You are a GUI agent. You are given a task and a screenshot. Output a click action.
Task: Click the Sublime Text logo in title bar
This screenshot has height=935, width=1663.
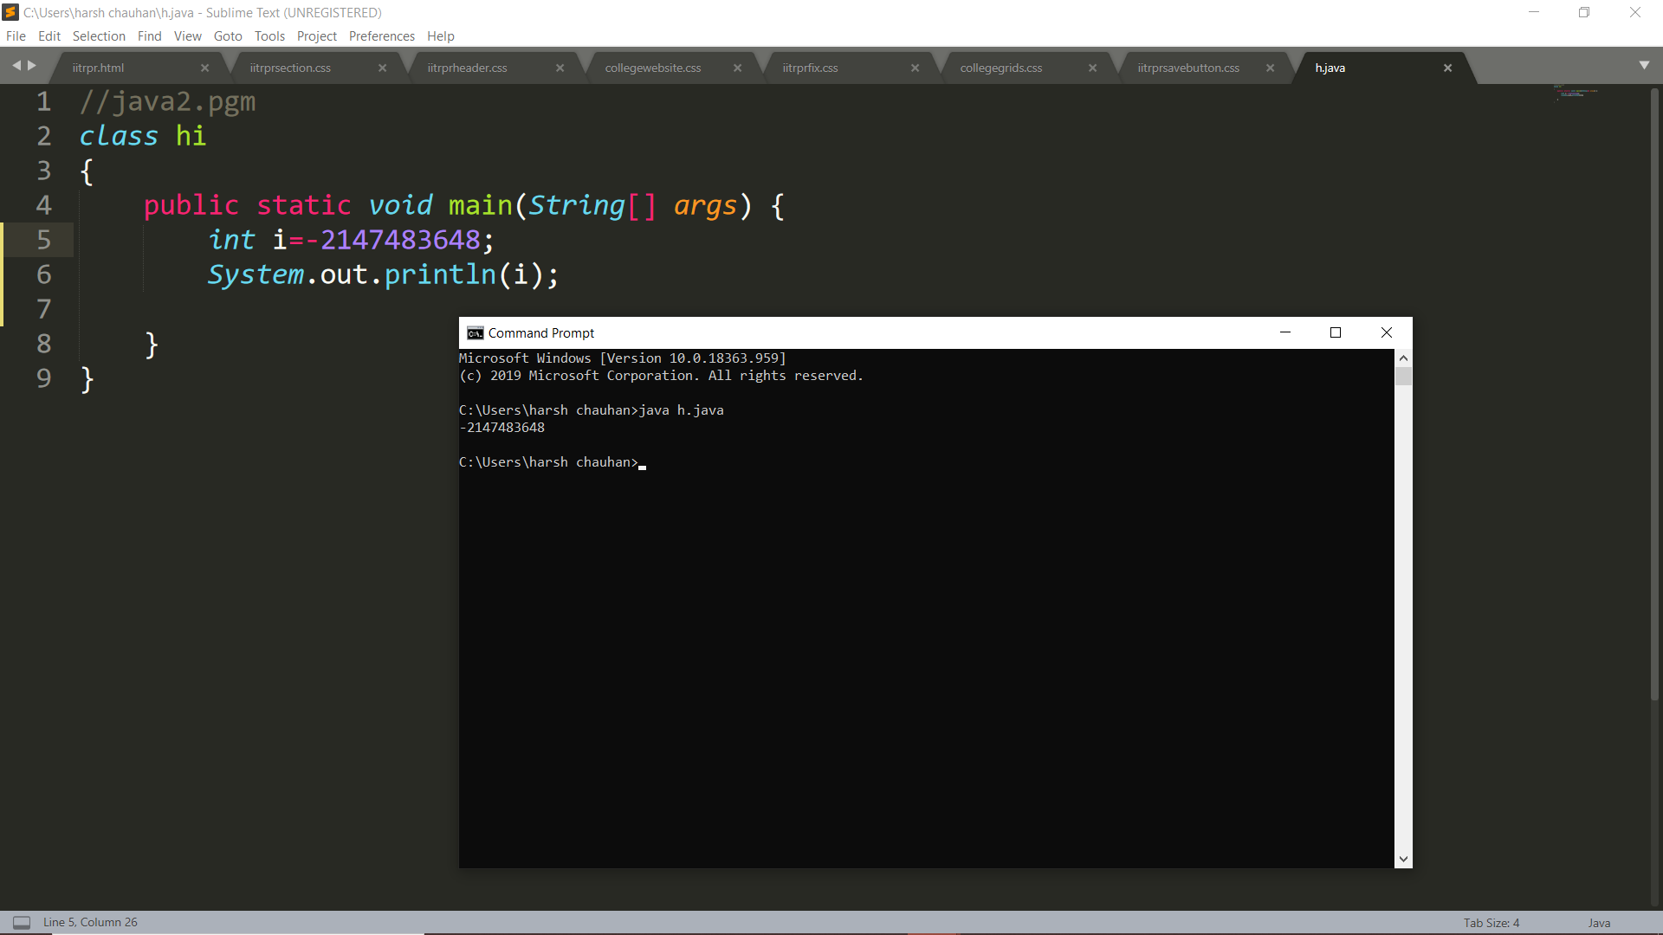[11, 12]
